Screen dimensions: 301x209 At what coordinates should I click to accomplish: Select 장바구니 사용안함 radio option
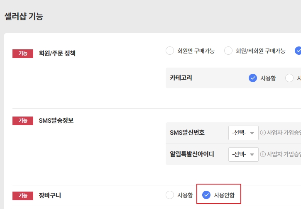[206, 195]
